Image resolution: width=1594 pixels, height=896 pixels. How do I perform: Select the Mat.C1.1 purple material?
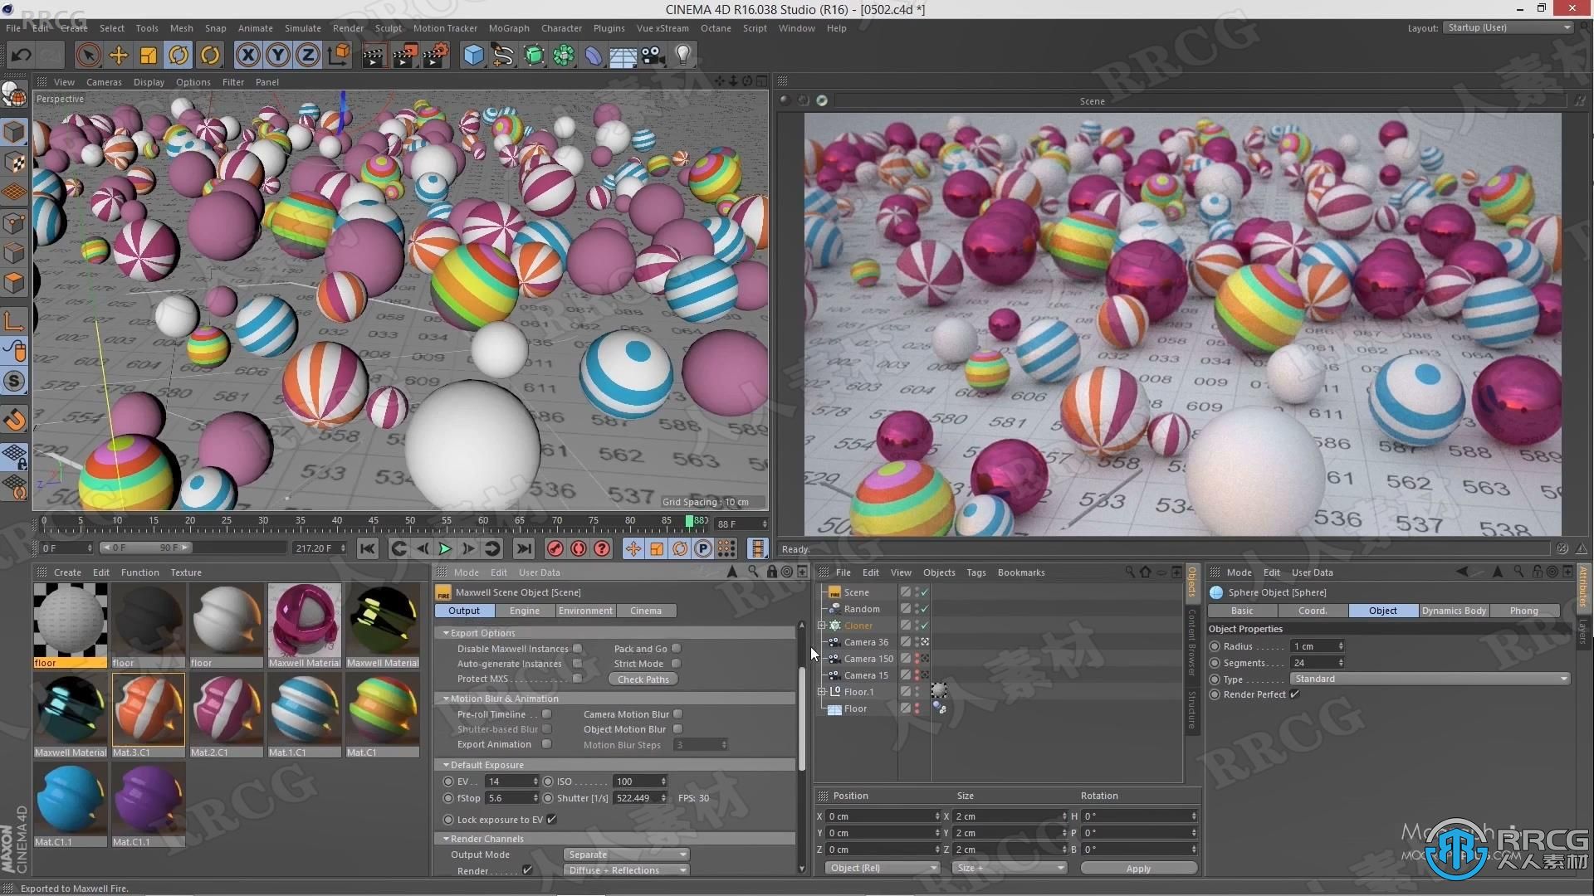pos(149,804)
